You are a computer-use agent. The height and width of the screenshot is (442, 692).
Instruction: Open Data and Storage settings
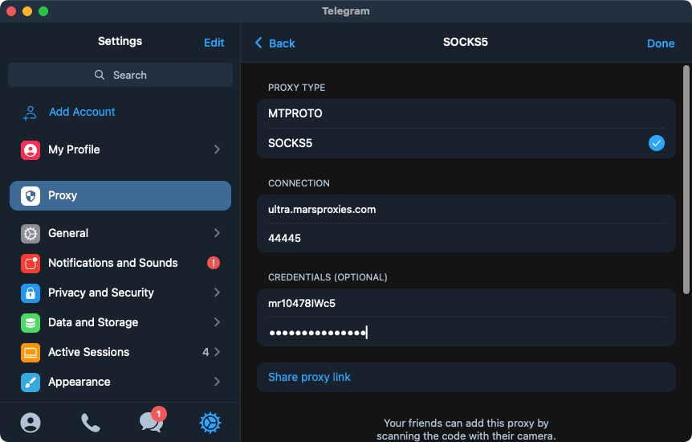(x=120, y=323)
